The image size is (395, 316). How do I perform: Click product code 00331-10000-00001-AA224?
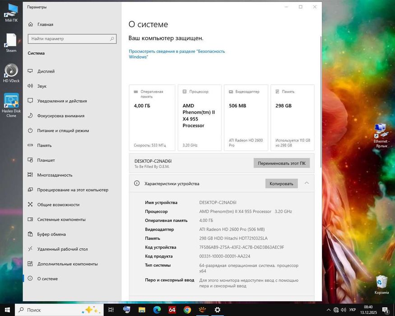(224, 256)
